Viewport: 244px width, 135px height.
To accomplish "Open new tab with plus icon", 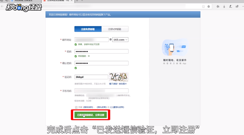I will coord(77,1).
